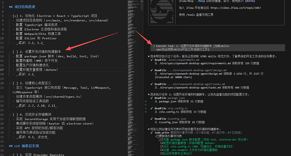The height and width of the screenshot is (156, 291).
Task: Click the 'Execute Task: 2.' terminal prompt line
Action: coord(218,48)
